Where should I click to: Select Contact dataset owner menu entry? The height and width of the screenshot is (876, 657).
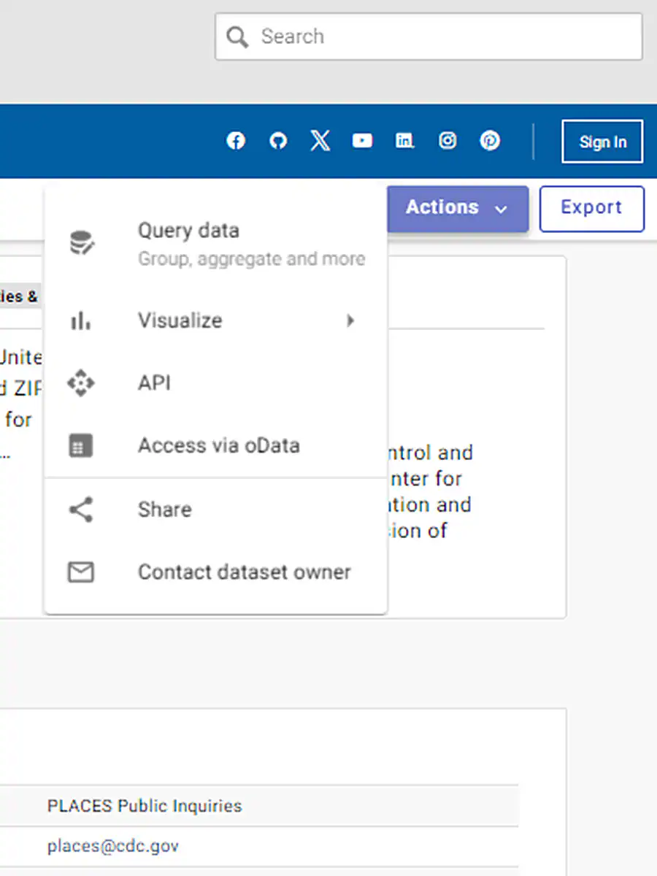click(244, 572)
